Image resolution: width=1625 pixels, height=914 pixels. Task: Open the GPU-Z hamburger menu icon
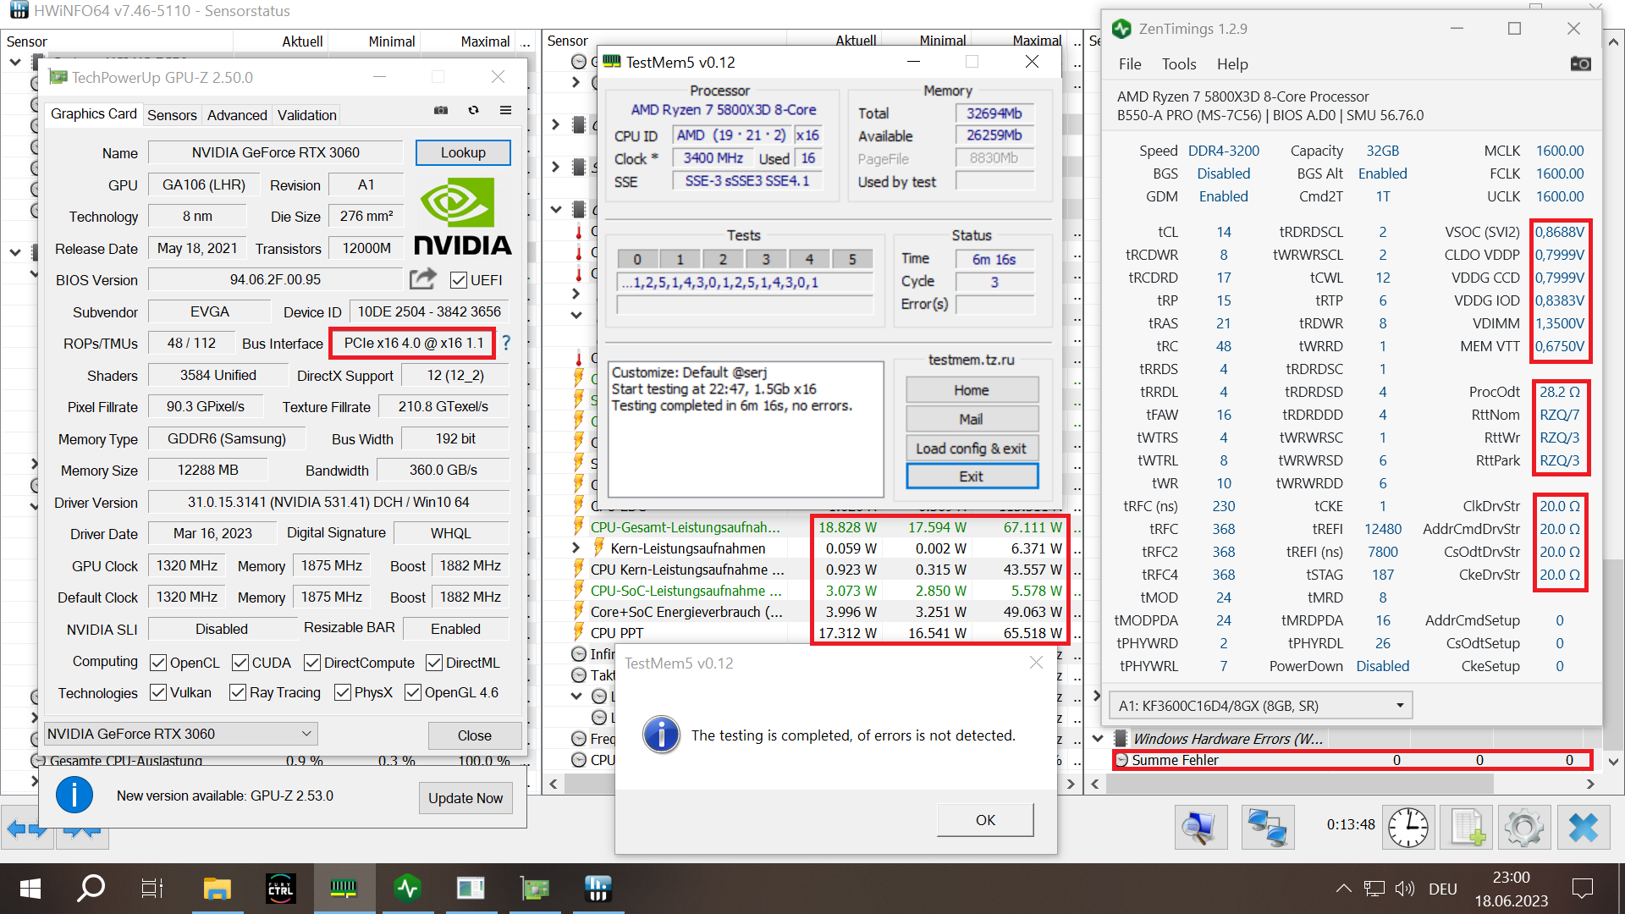(505, 110)
